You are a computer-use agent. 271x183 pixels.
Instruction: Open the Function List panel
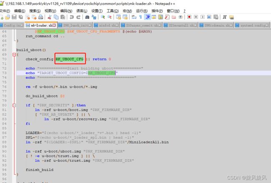tap(167, 17)
